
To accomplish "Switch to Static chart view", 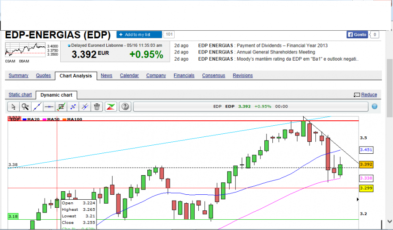I will click(x=20, y=94).
